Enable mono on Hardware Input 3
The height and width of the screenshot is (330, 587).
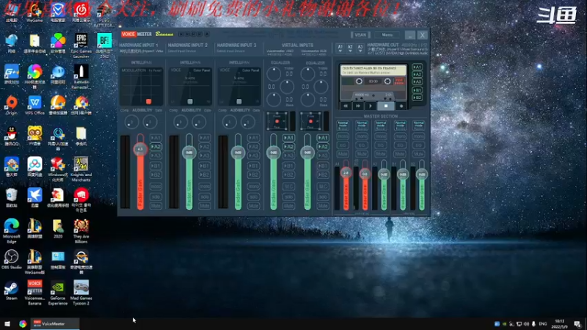tap(253, 186)
